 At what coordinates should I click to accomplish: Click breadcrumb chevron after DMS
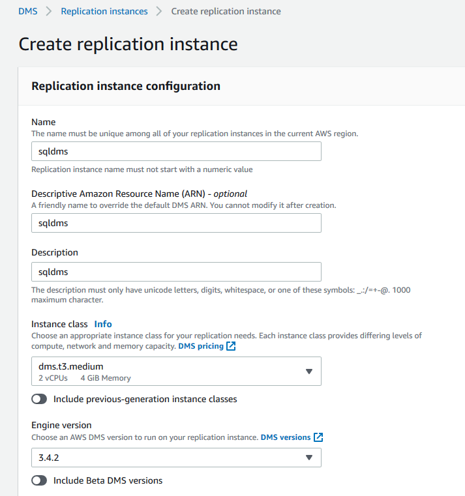49,11
